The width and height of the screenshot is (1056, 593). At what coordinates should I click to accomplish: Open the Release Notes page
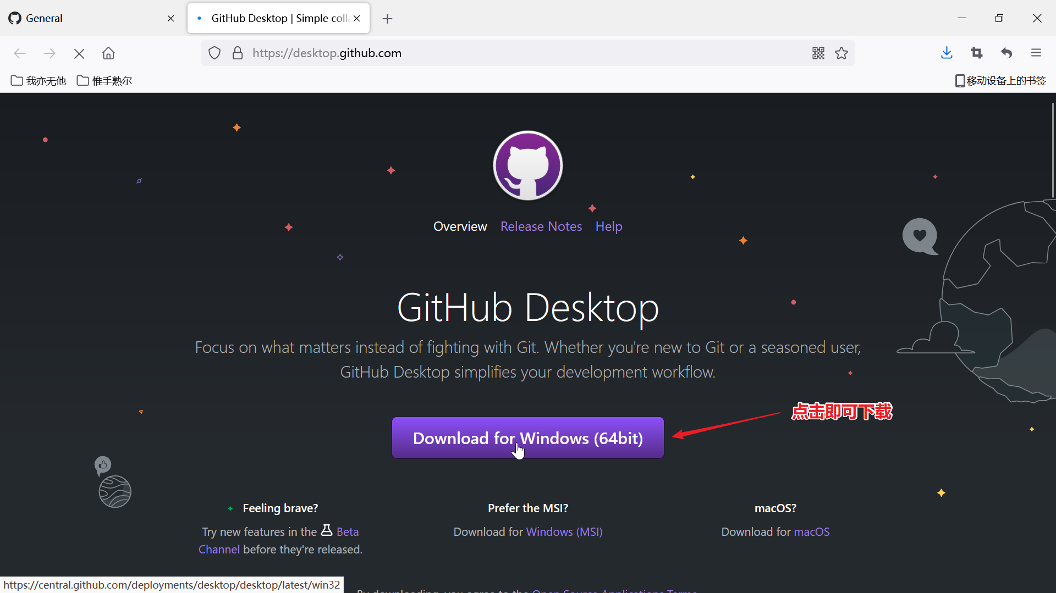[x=541, y=226]
